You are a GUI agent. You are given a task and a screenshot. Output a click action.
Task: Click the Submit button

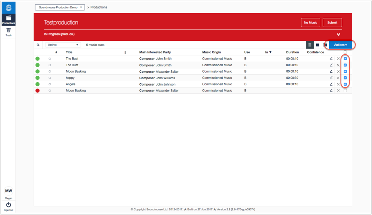[x=332, y=22]
